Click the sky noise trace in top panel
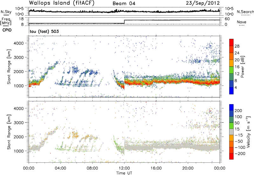This screenshot has height=175, width=254. [124, 11]
